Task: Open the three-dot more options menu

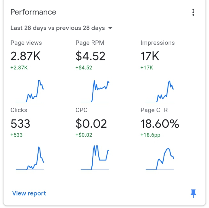Action: pos(193,12)
